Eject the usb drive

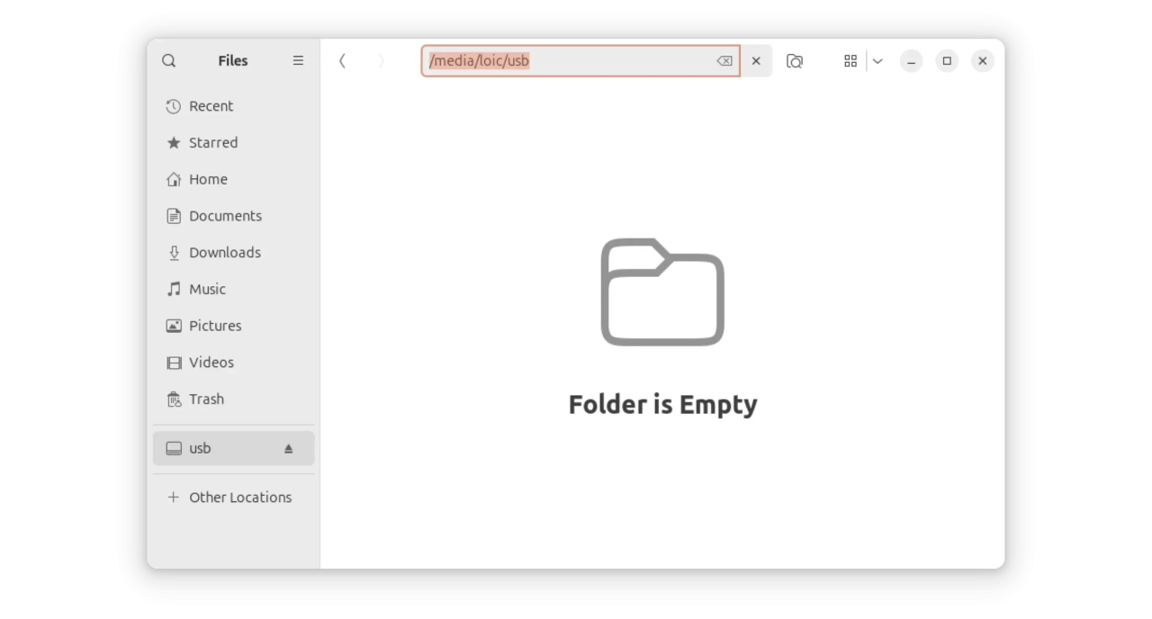tap(289, 448)
